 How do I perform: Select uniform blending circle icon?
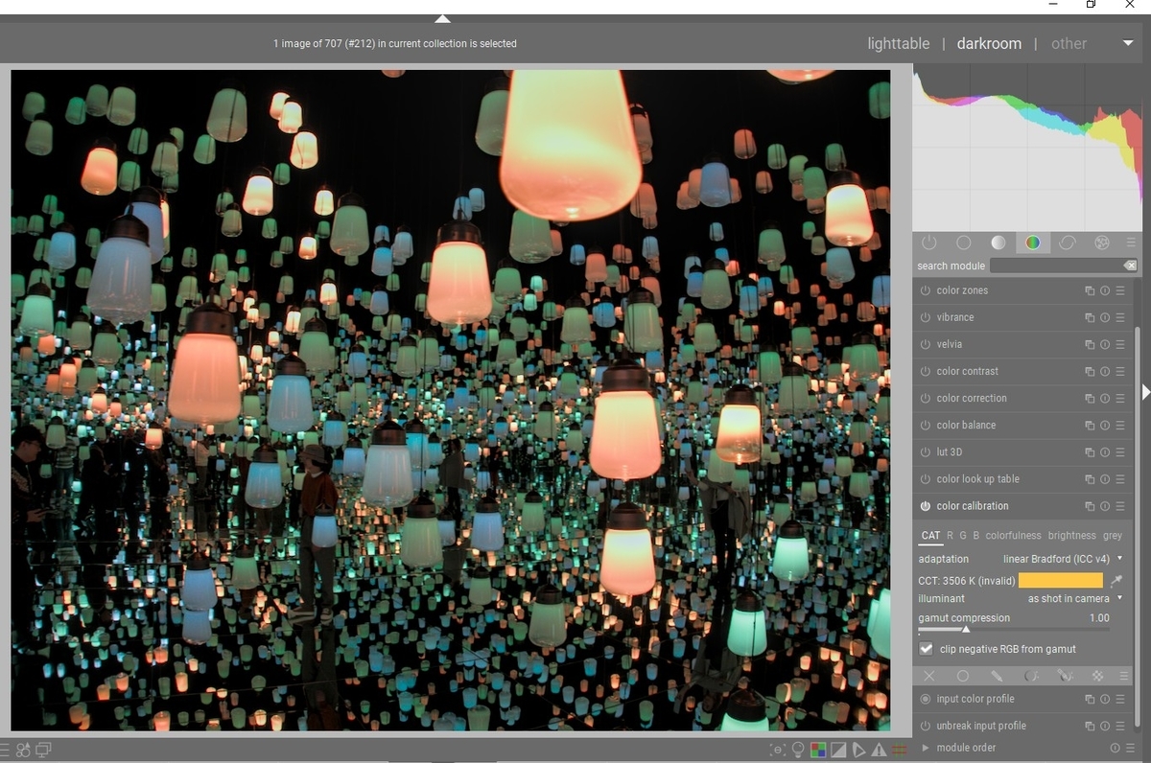point(962,676)
